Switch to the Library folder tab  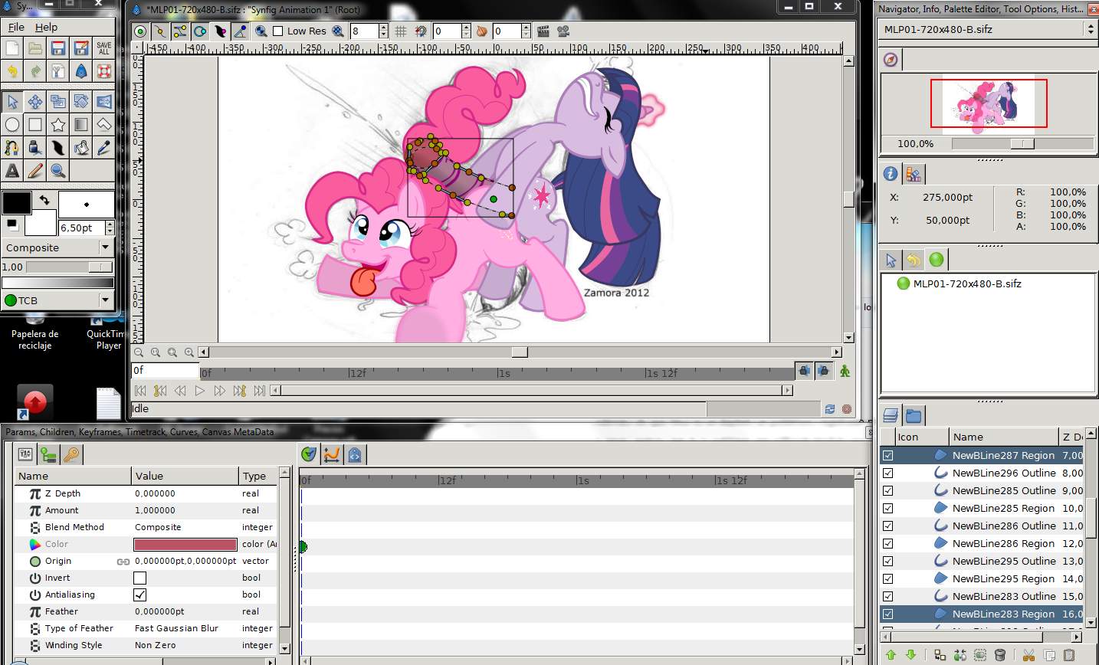tap(914, 416)
